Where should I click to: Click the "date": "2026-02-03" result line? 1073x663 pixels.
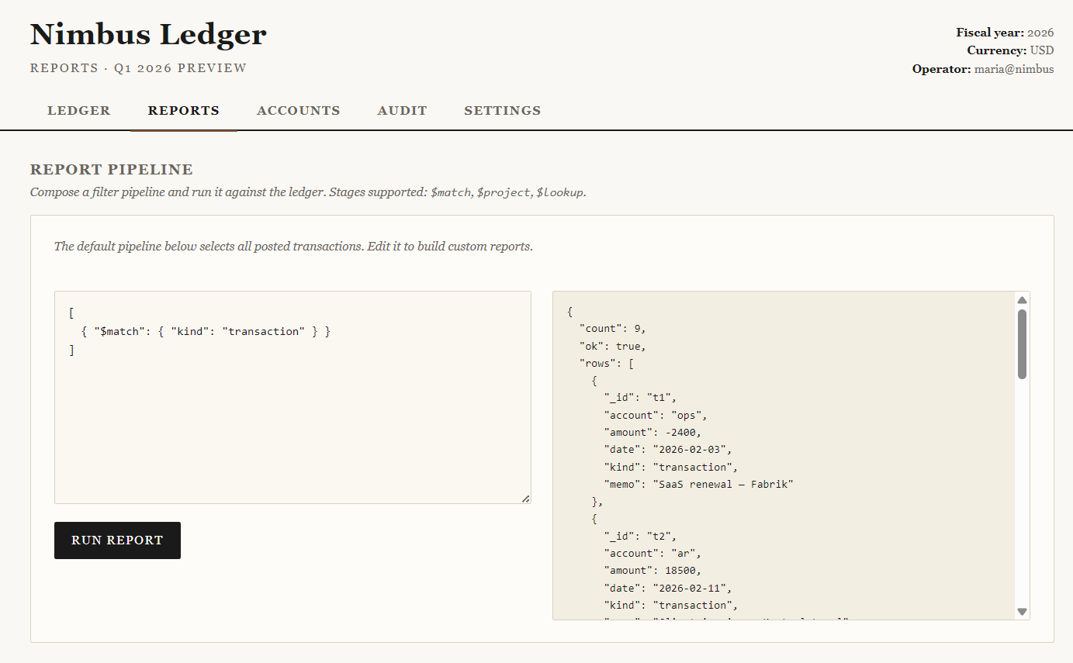pyautogui.click(x=668, y=449)
